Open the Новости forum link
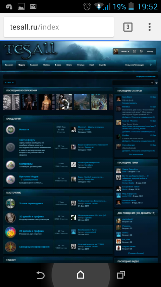Viewport: 161px width, 287px height. click(24, 130)
